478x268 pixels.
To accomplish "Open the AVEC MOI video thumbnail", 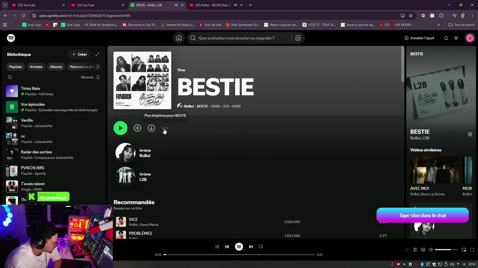I will click(434, 170).
